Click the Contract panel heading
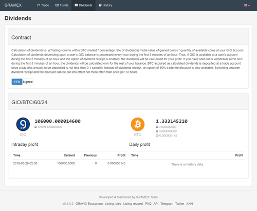 click(21, 37)
